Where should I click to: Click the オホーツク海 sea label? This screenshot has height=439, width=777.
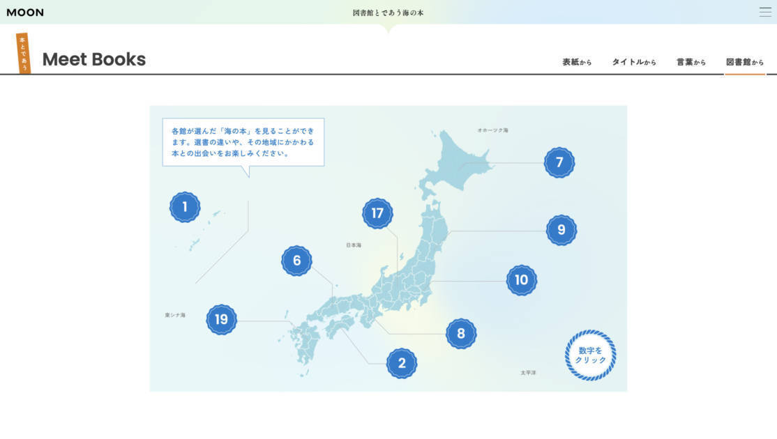(x=492, y=130)
